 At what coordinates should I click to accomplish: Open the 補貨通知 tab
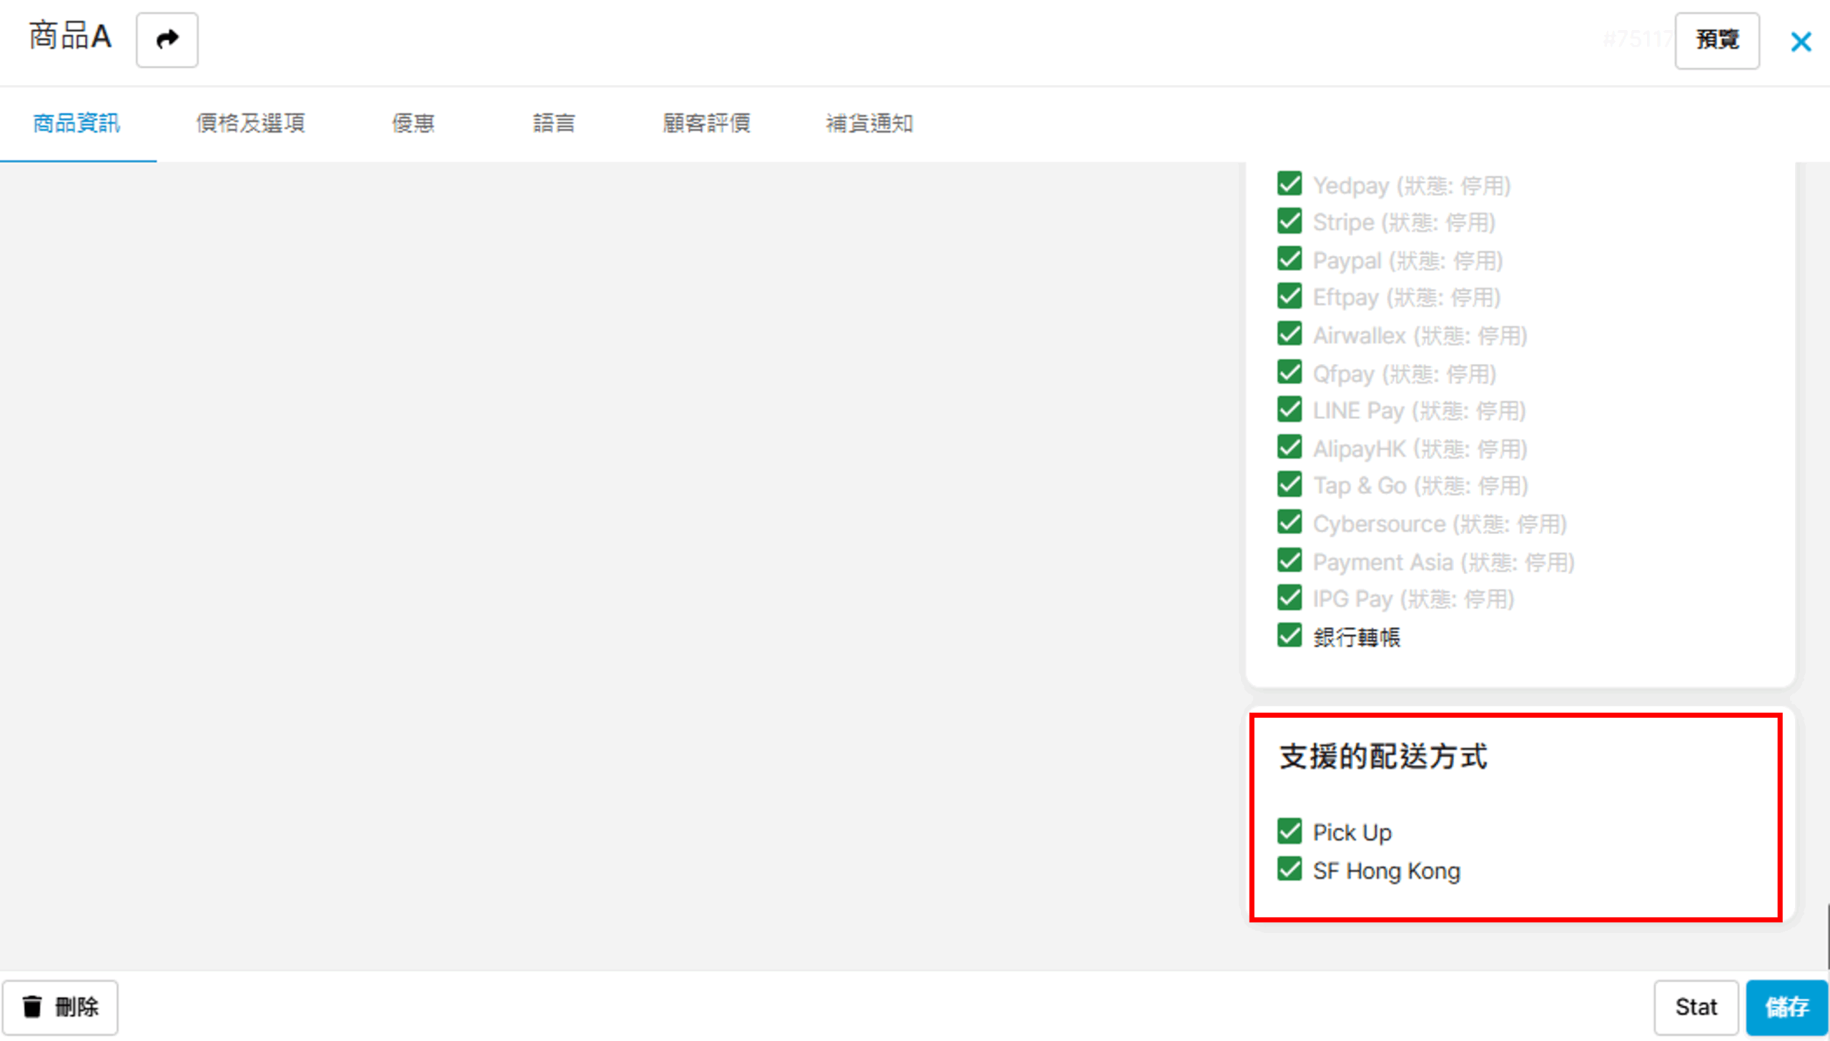click(x=869, y=123)
